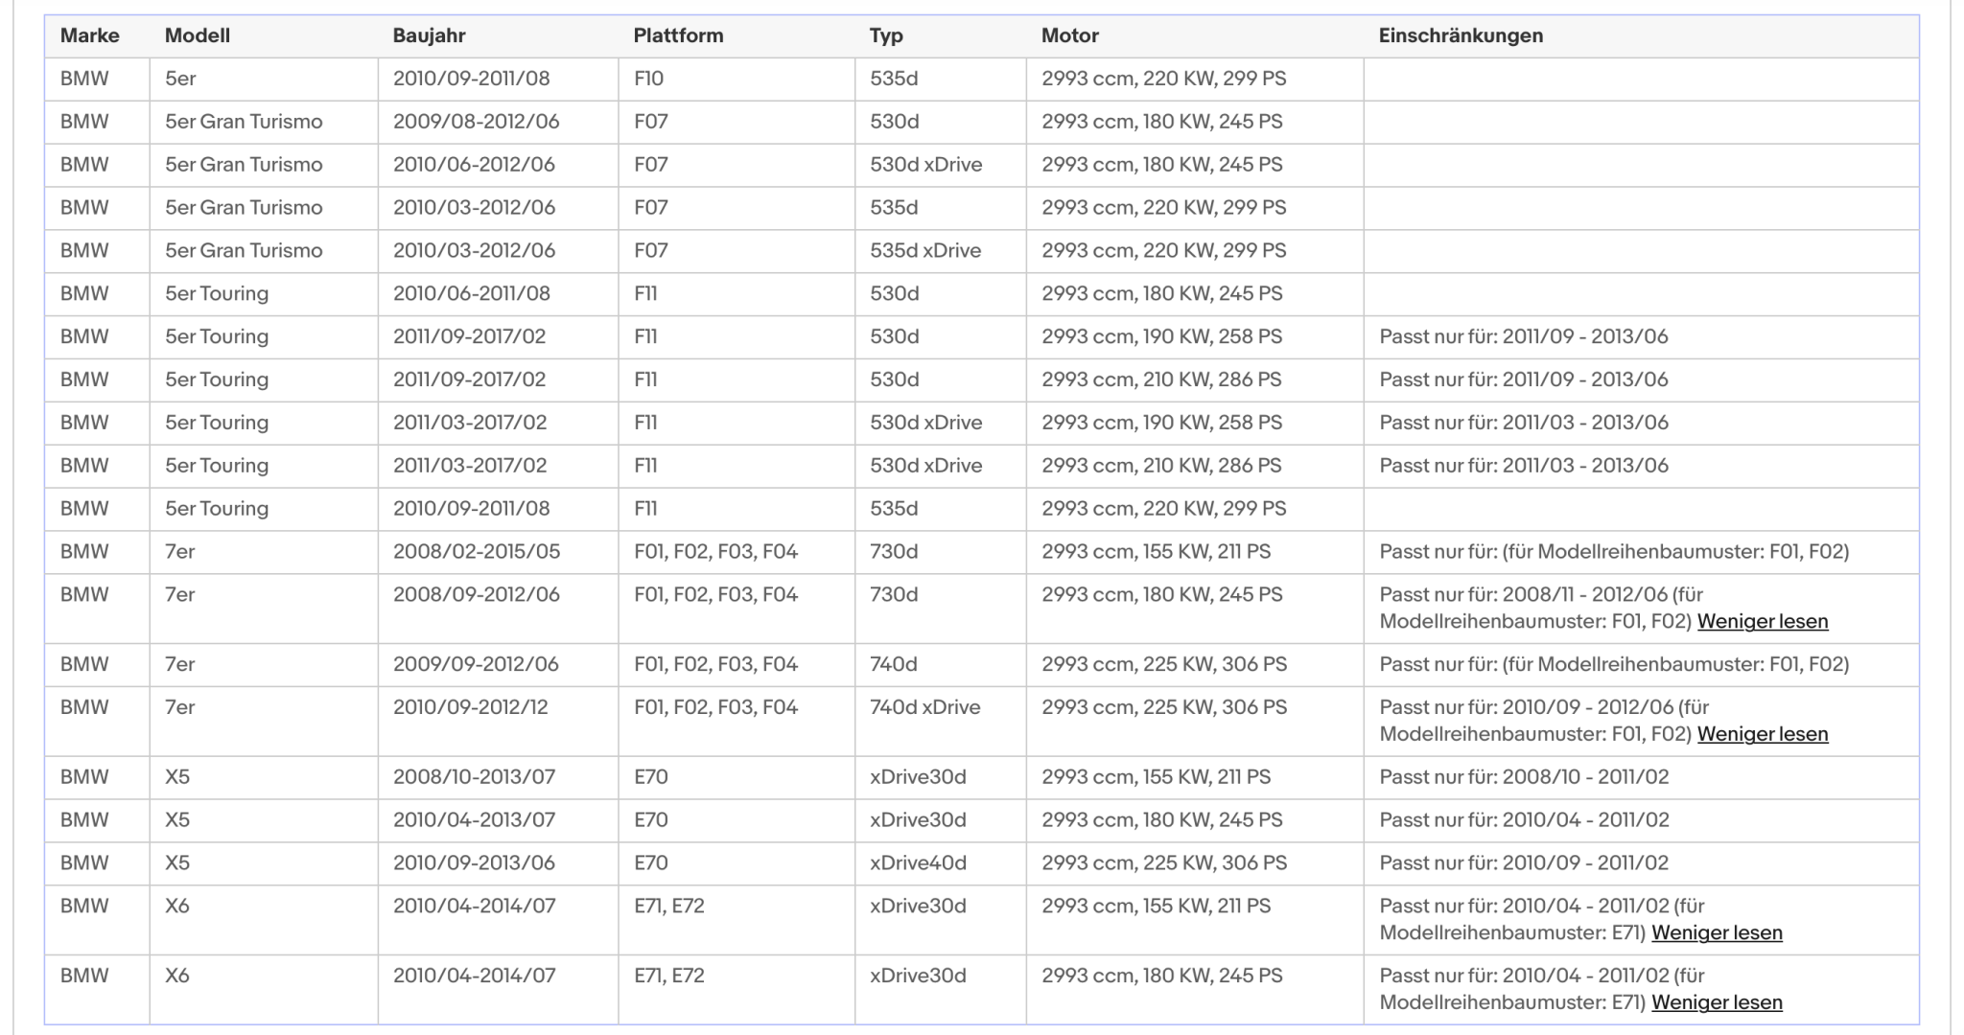This screenshot has width=1964, height=1035.
Task: Select the Marke column header
Action: point(90,35)
